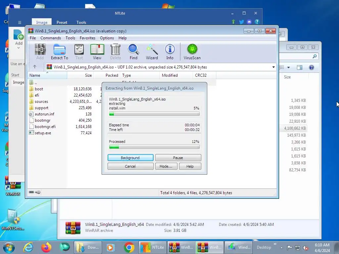Switch to the NTLite Tools tab
This screenshot has height=254, width=339.
coord(81,22)
